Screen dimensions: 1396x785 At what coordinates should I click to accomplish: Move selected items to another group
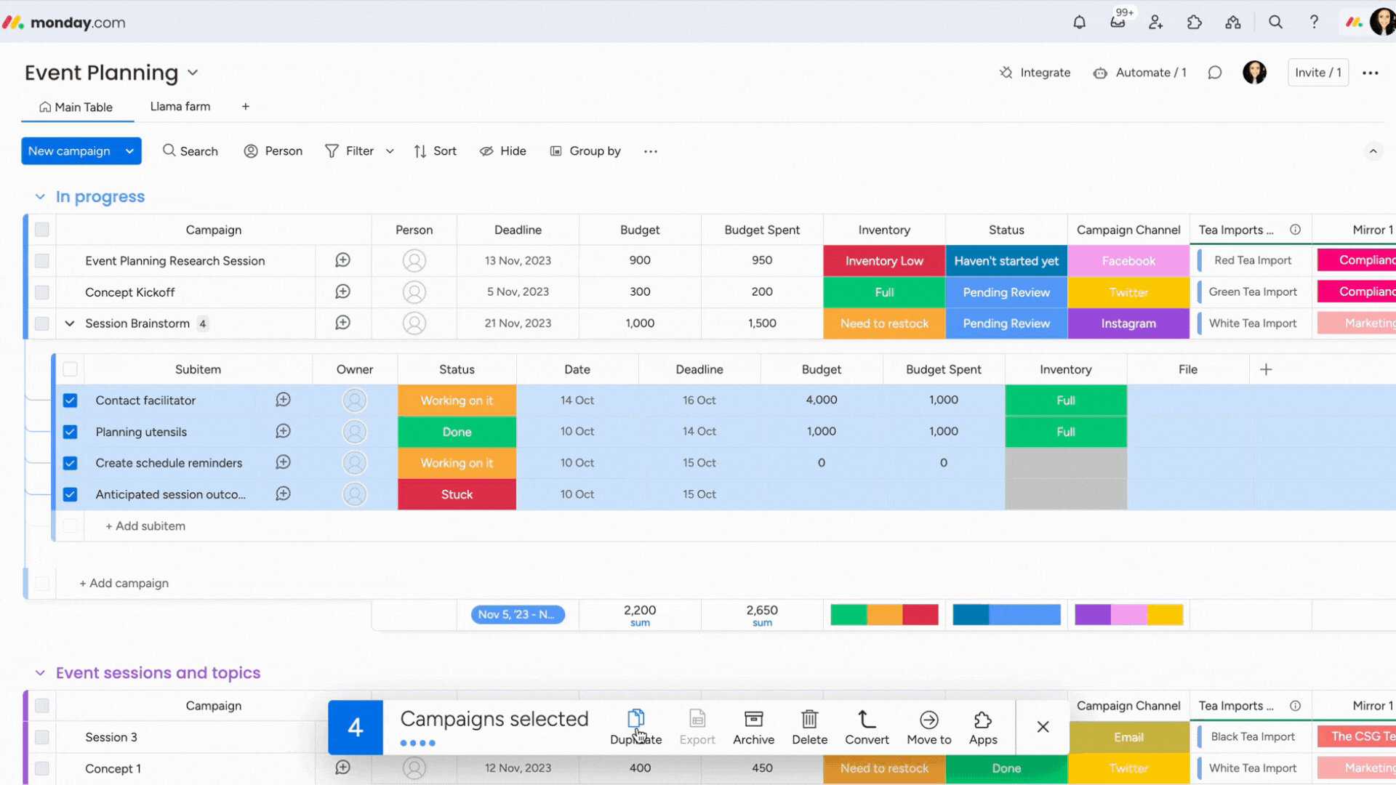[x=929, y=728]
